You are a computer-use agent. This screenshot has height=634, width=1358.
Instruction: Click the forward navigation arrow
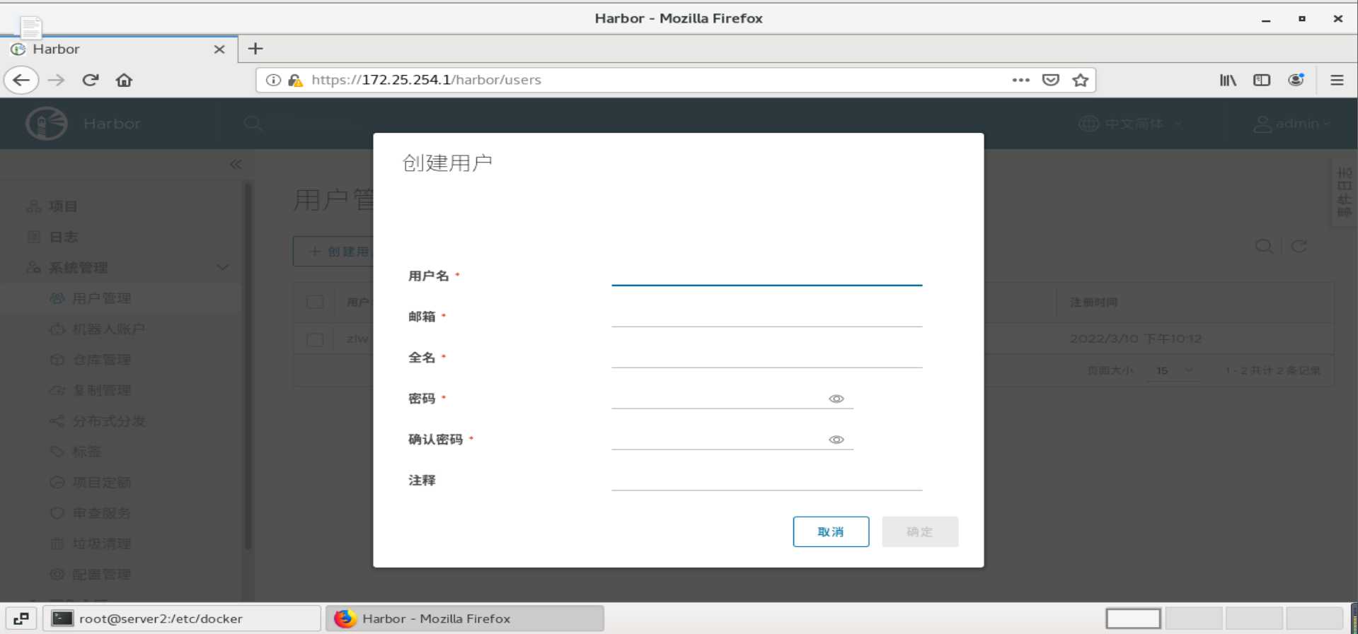pos(56,80)
